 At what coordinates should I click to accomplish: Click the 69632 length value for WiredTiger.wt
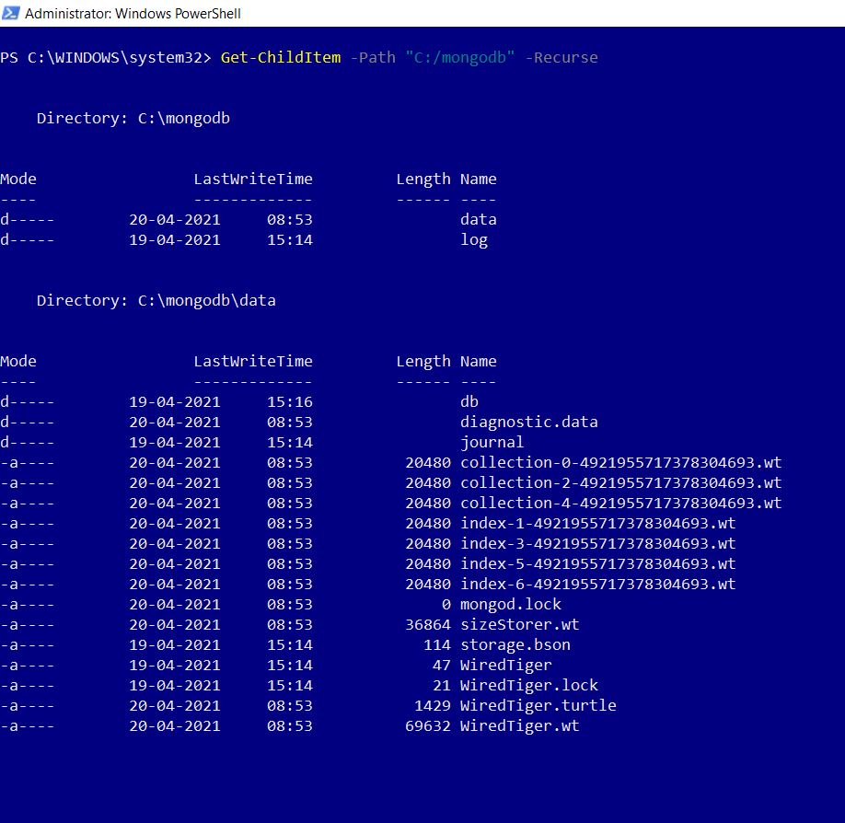(428, 725)
